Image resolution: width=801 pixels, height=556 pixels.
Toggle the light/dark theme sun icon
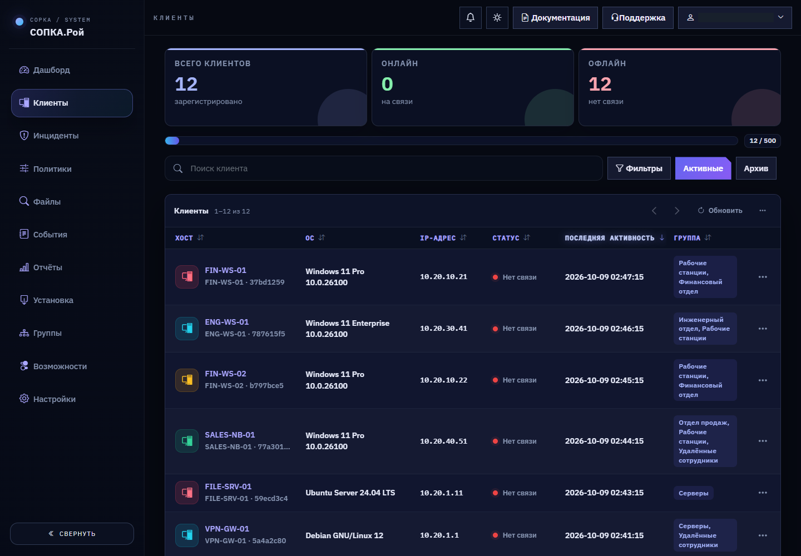pos(497,18)
